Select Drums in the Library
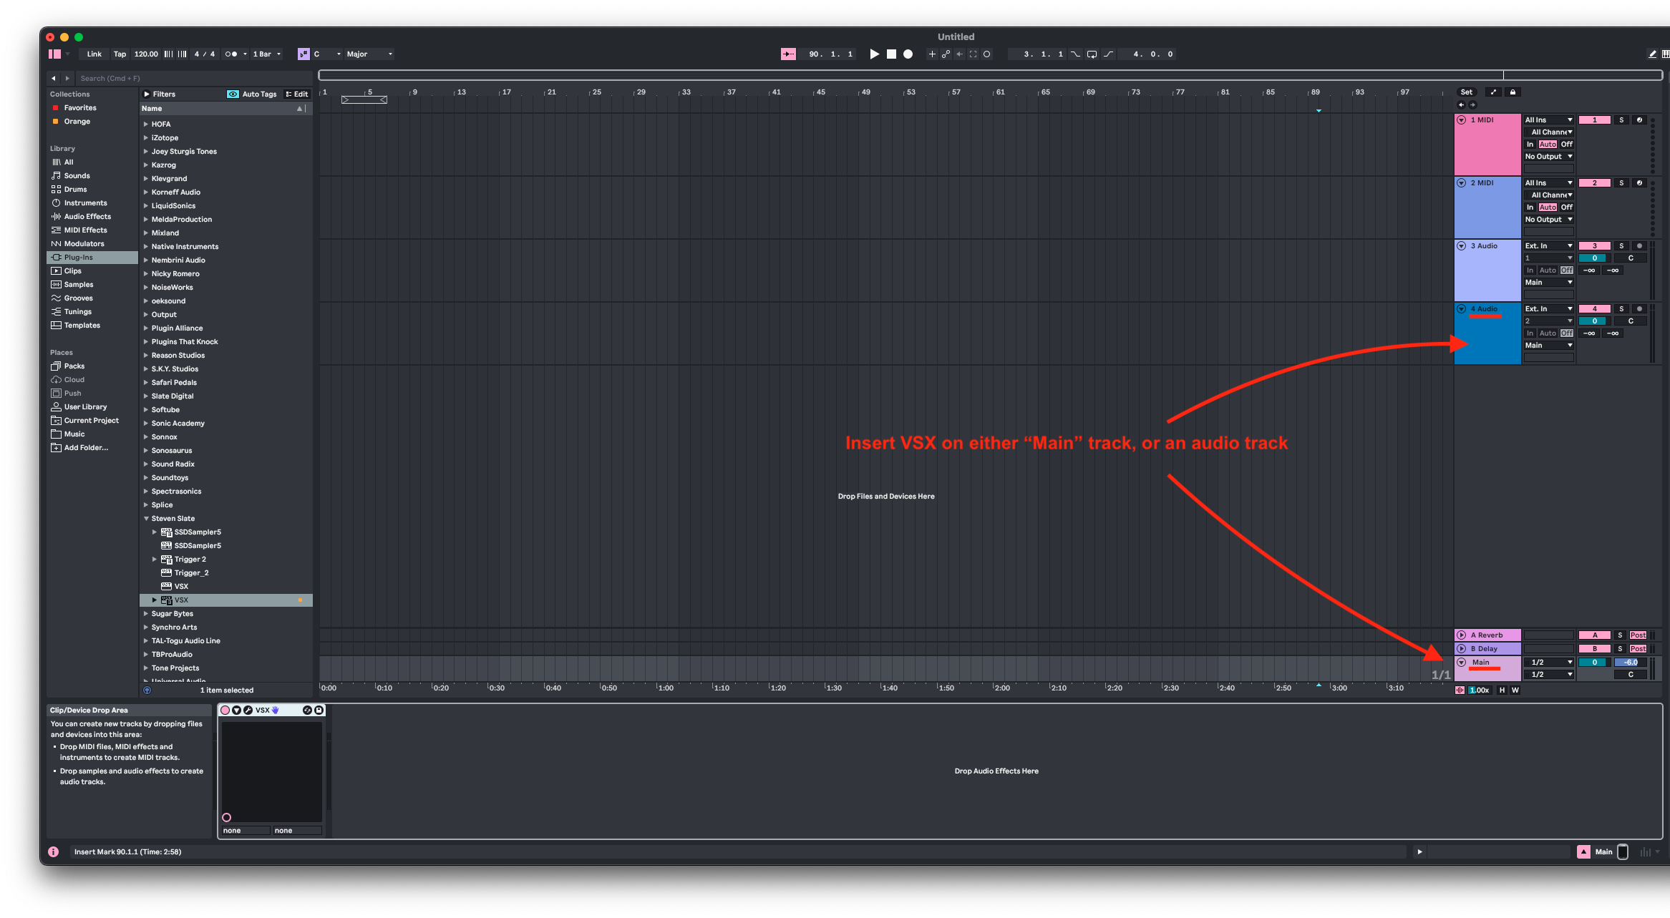Image resolution: width=1670 pixels, height=918 pixels. [75, 190]
